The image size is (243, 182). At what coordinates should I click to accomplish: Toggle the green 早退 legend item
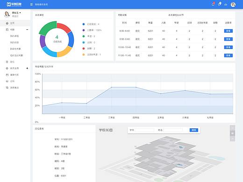(x=89, y=36)
